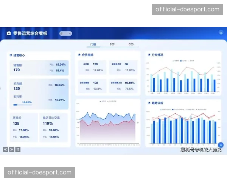Click the 17.88% figure under 客单价
Screen dimensions: 227x182
point(24,130)
